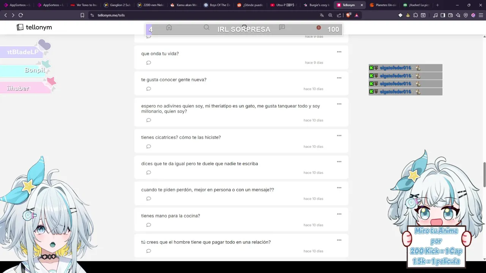Open three-dot menu for 'tienes mano para la cocina?'

point(339,214)
